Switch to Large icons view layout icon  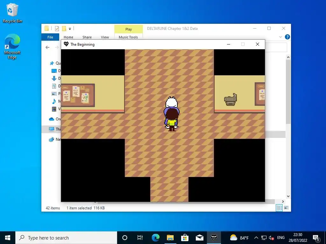click(286, 208)
